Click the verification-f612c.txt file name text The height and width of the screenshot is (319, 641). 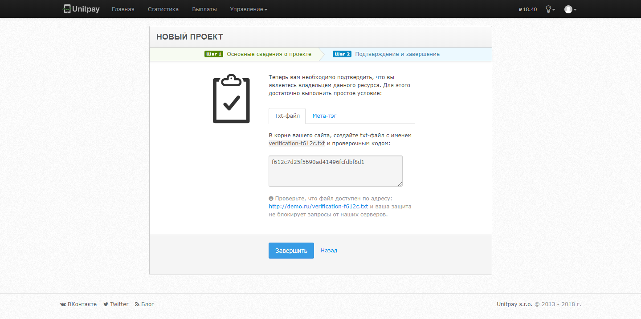[x=297, y=144]
